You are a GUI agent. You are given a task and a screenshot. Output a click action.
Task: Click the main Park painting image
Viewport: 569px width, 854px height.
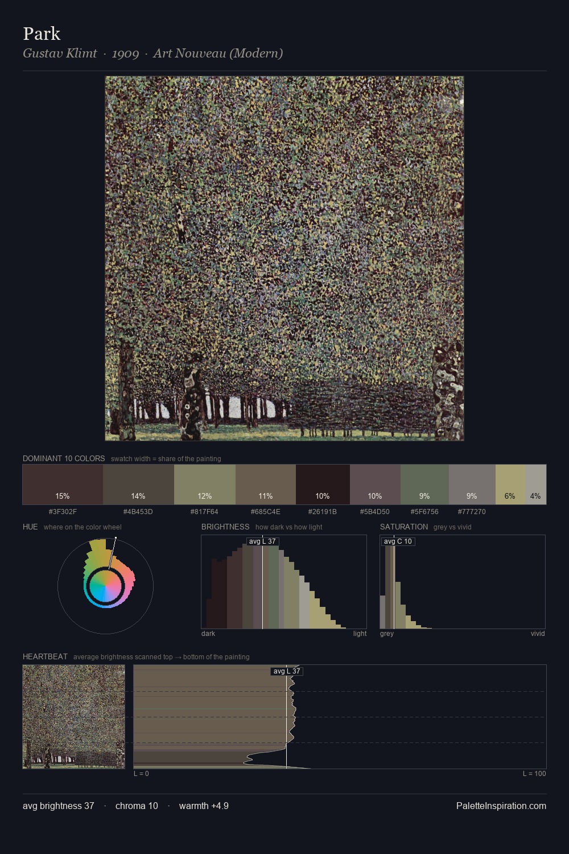284,258
